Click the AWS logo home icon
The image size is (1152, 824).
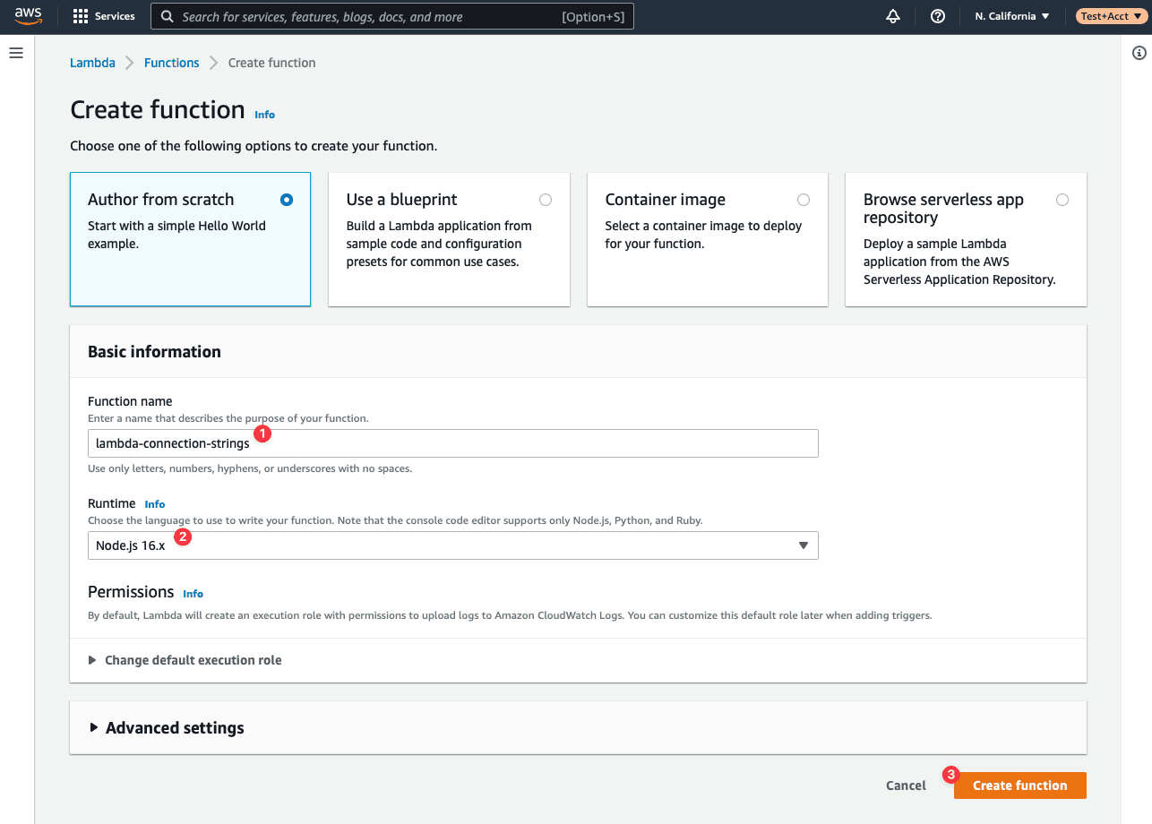(x=29, y=16)
